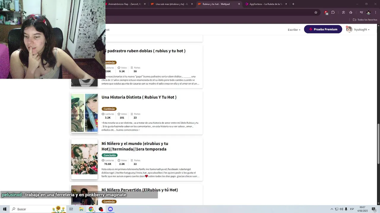Click 2.6K votos count
The width and height of the screenshot is (380, 213).
(122, 164)
